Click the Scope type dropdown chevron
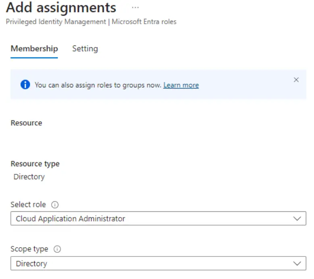Image resolution: width=314 pixels, height=279 pixels. coord(297,263)
